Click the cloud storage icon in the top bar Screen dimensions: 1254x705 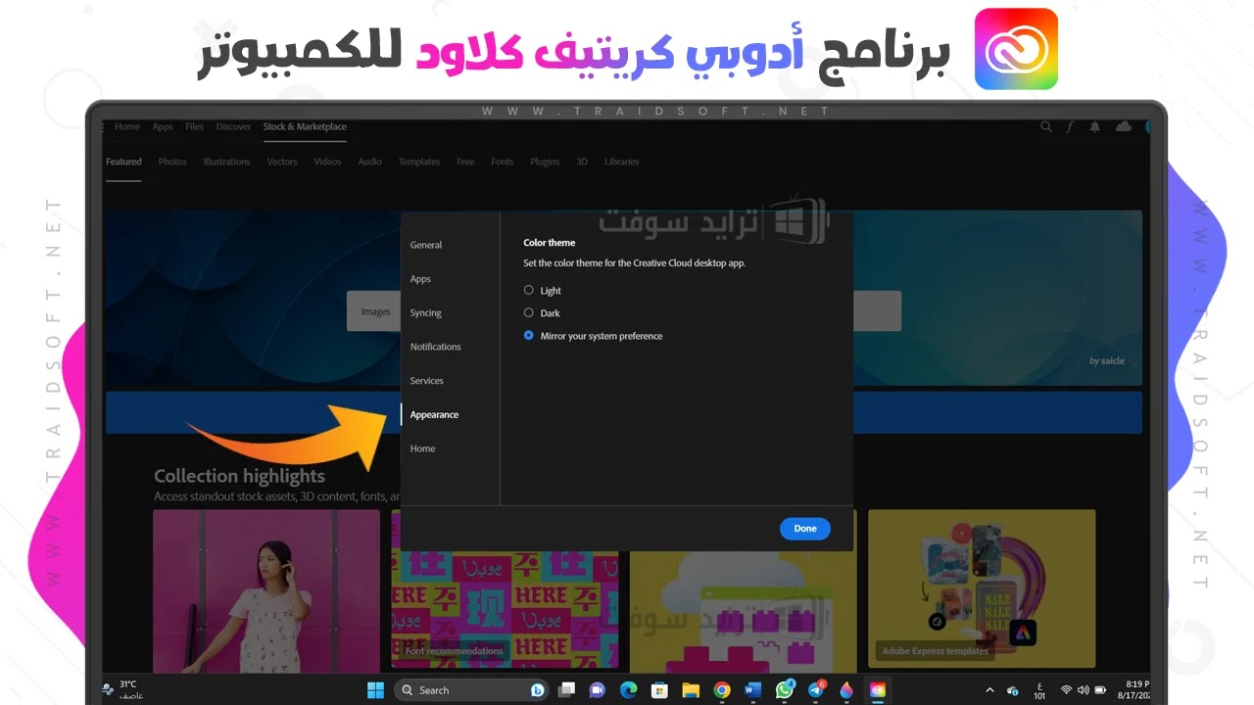[1123, 126]
